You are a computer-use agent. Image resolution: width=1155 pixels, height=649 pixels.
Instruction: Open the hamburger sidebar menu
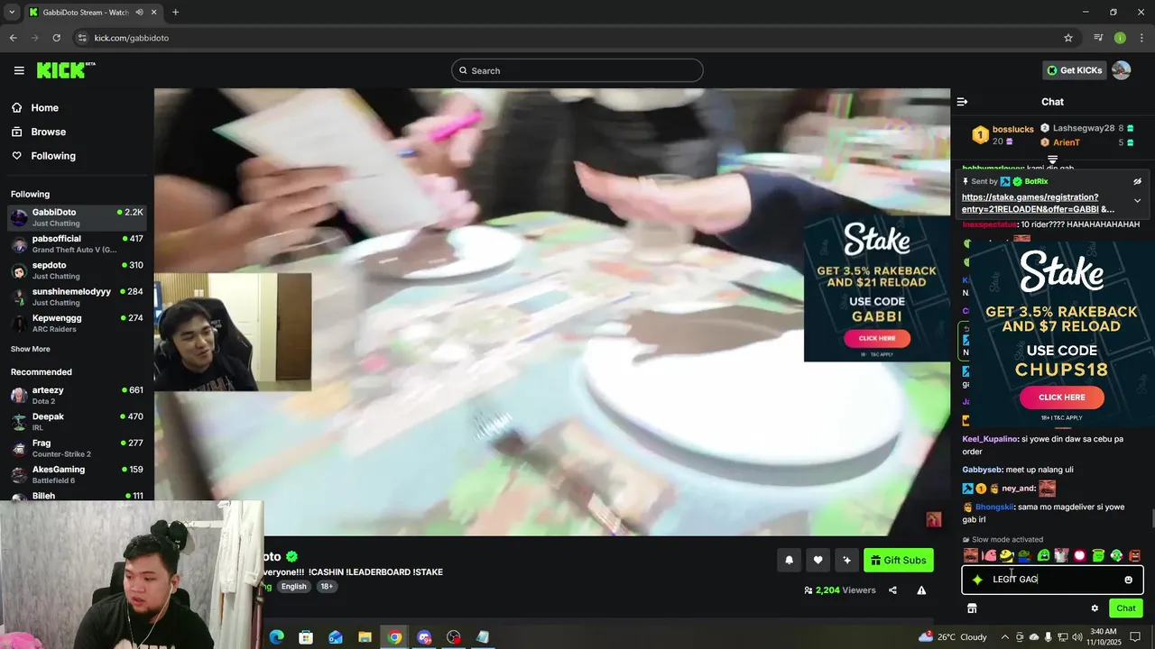[19, 70]
